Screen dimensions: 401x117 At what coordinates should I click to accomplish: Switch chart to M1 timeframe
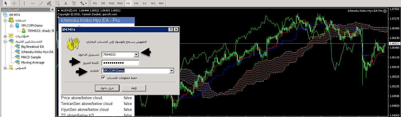coord(95,3)
